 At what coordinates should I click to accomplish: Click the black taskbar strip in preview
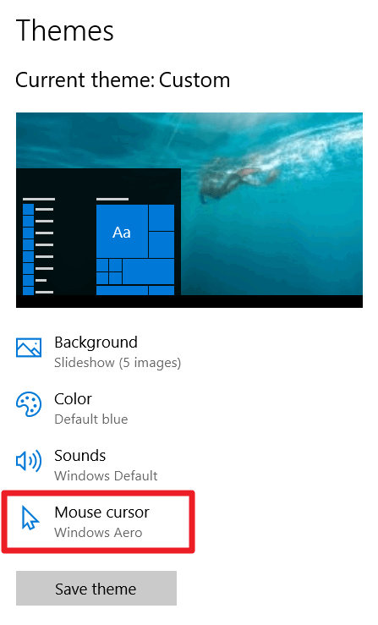pos(189,301)
